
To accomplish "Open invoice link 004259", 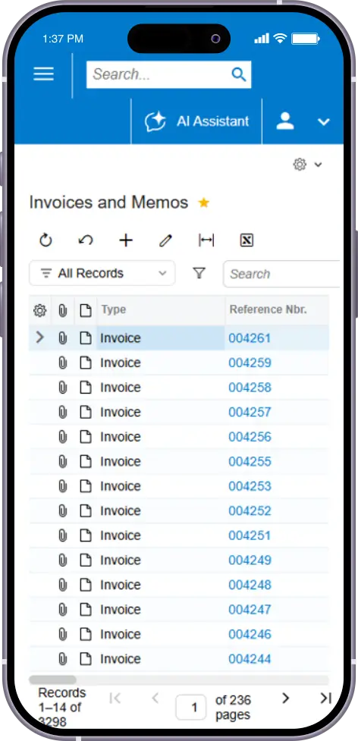I will 250,363.
